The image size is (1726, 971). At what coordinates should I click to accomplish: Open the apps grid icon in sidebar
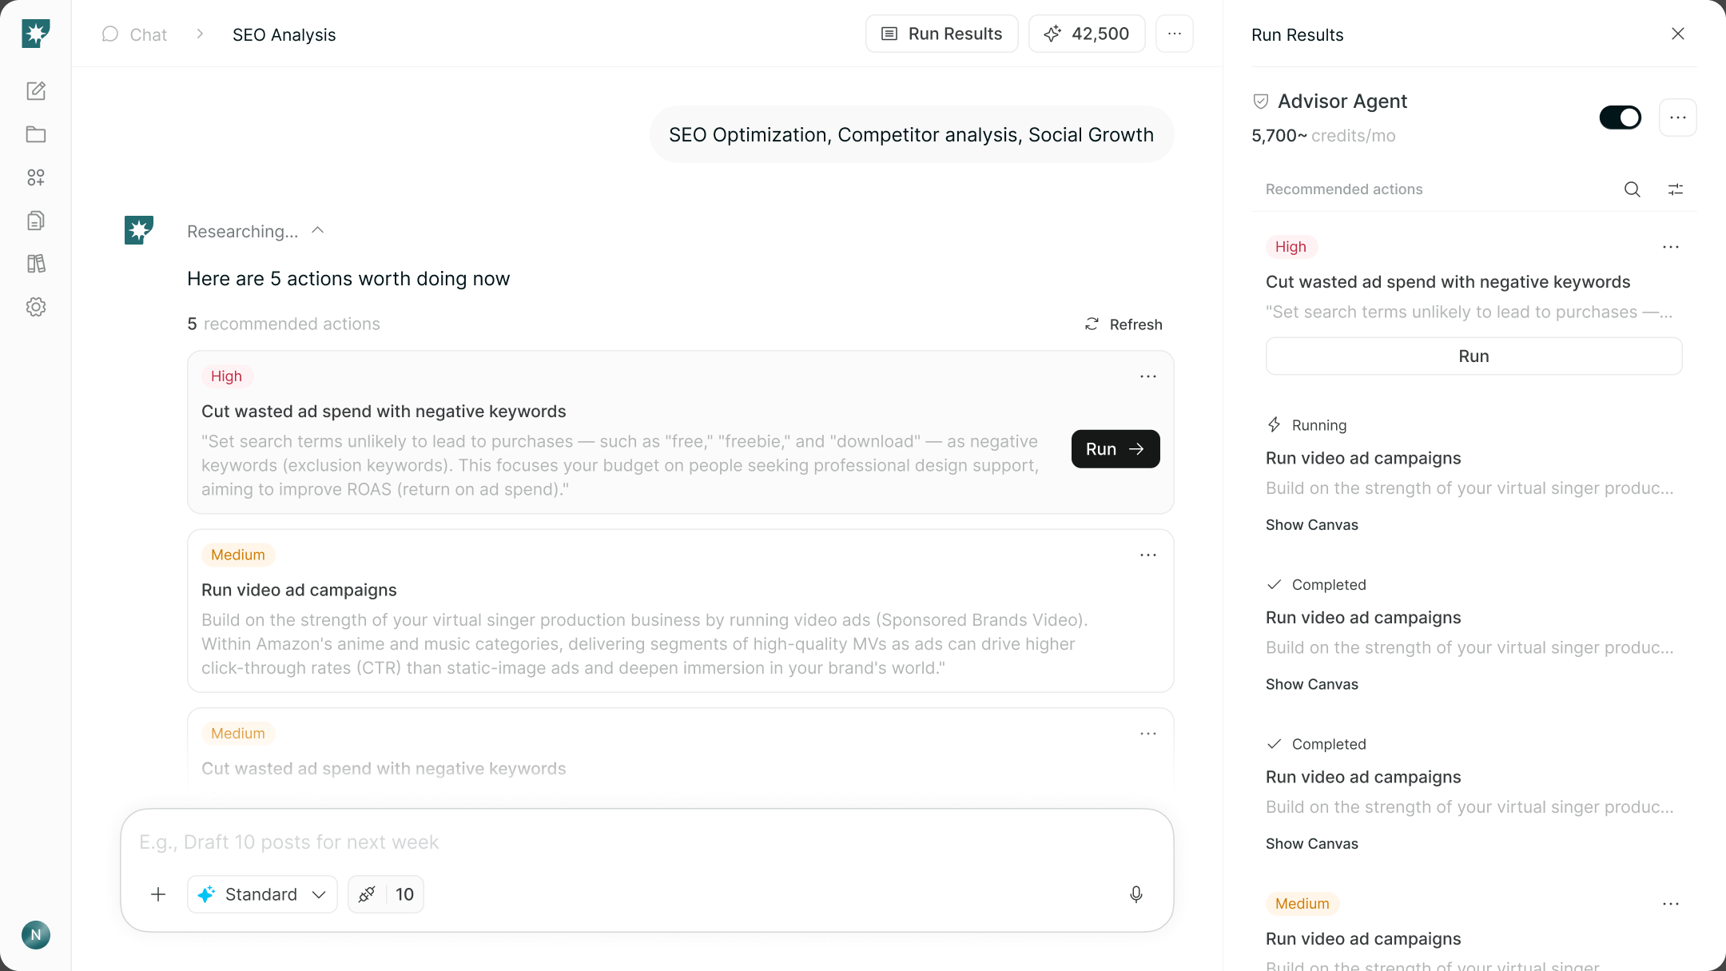tap(36, 177)
